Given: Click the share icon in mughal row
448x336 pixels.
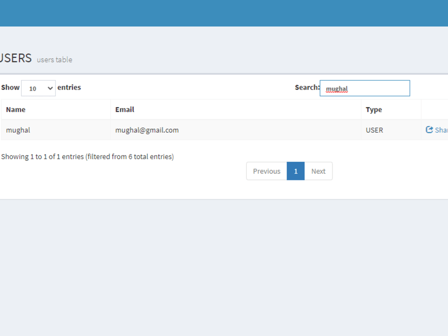Looking at the screenshot, I should [429, 130].
